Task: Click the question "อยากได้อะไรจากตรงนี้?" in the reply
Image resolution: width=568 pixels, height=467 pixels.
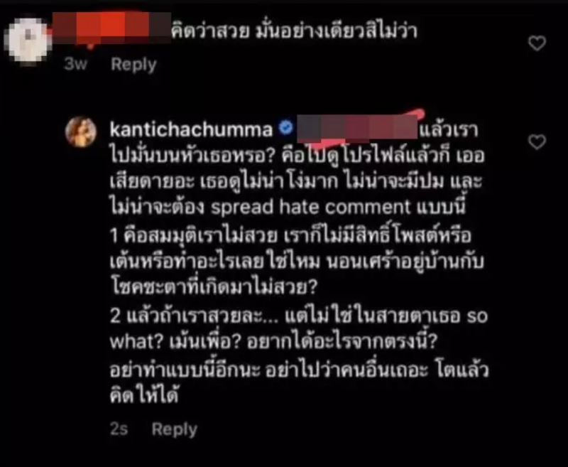Action: (x=342, y=340)
